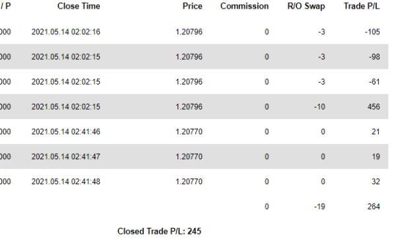Click the Trade P/L value -61
396x247 pixels.
point(374,82)
